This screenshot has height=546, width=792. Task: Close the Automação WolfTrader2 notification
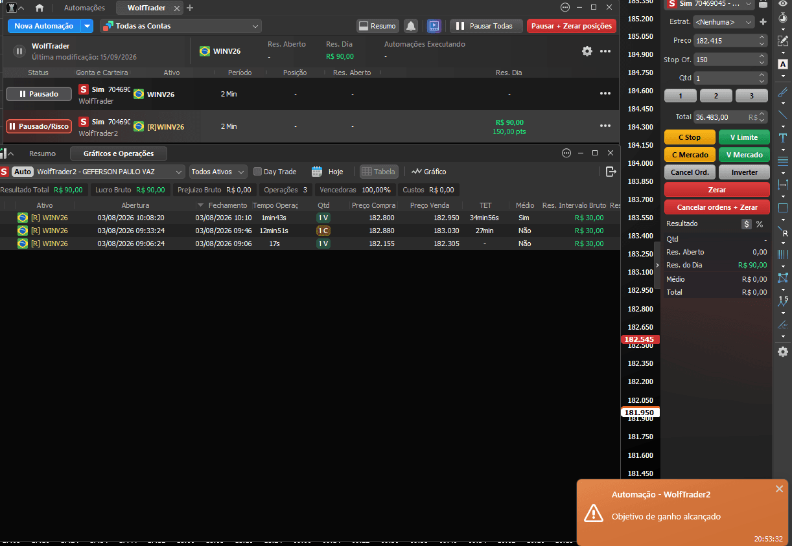click(779, 489)
